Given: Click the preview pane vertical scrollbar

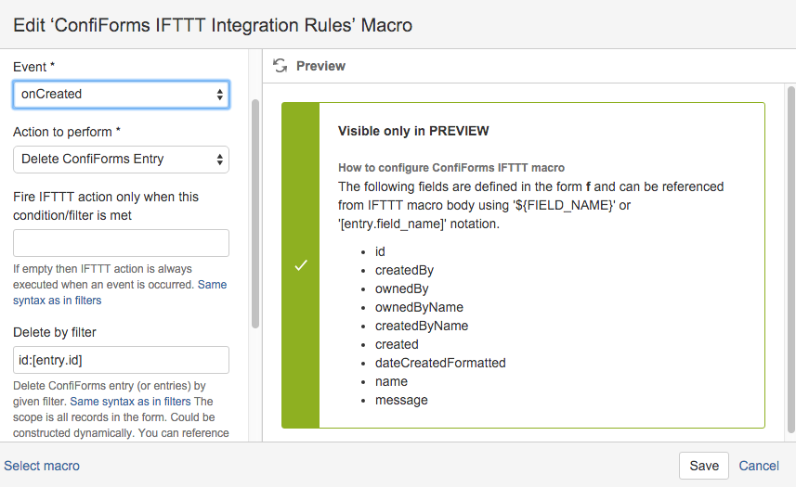Looking at the screenshot, I should tap(791, 260).
